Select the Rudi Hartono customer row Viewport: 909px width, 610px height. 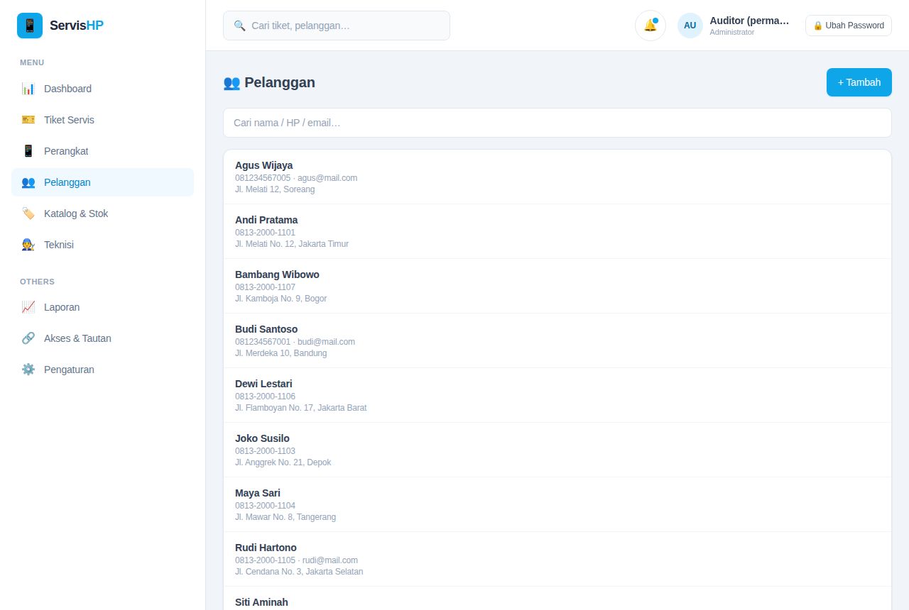(x=557, y=559)
